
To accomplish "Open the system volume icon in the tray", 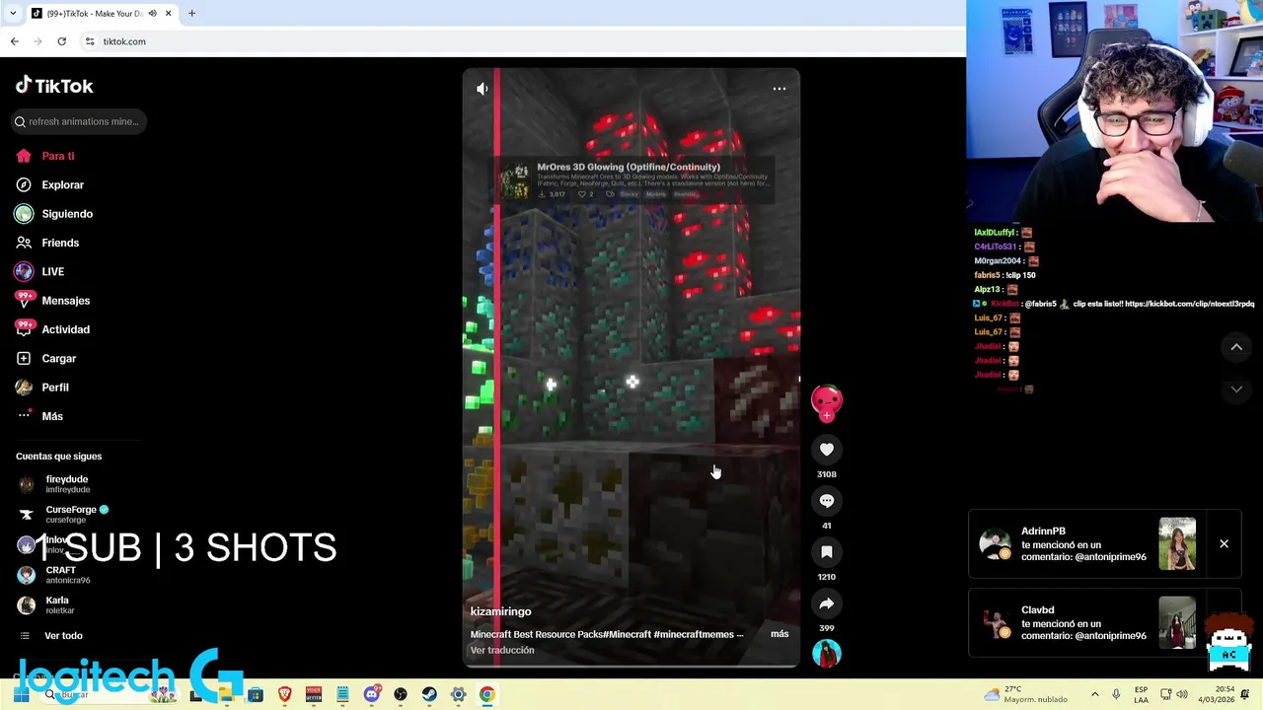I will pyautogui.click(x=1182, y=695).
